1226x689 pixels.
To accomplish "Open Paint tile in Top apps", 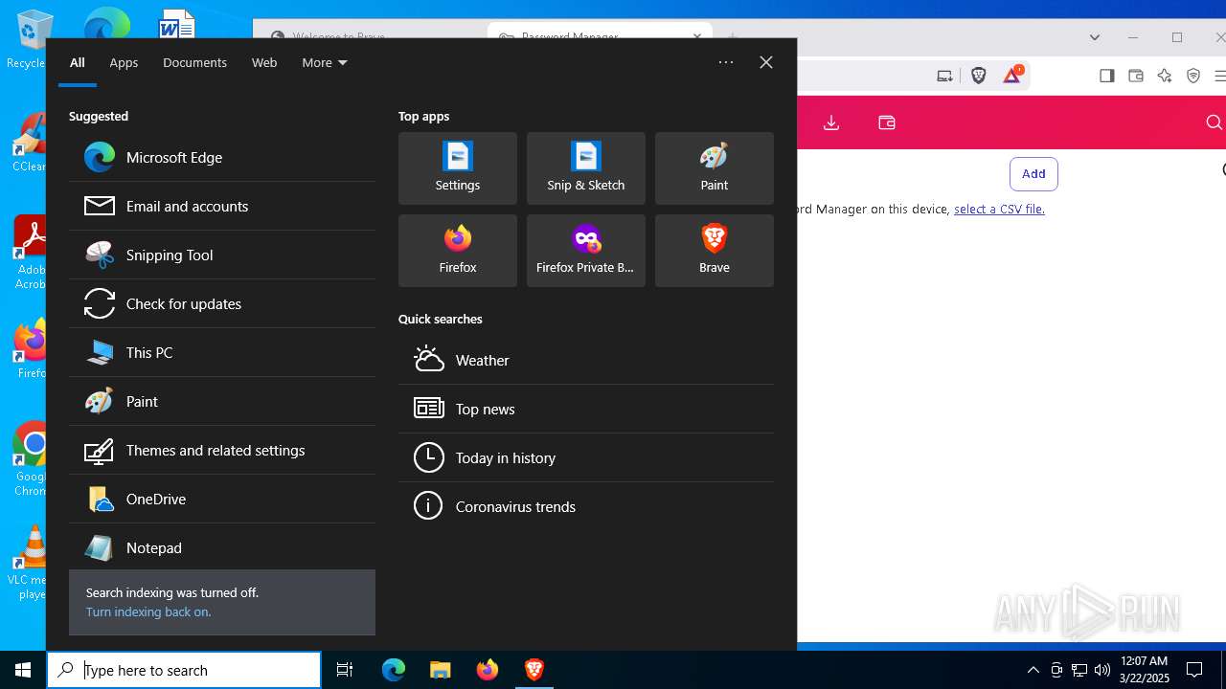I will pyautogui.click(x=715, y=168).
